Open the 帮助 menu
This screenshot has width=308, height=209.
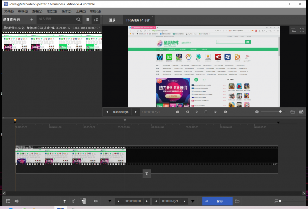(95, 11)
